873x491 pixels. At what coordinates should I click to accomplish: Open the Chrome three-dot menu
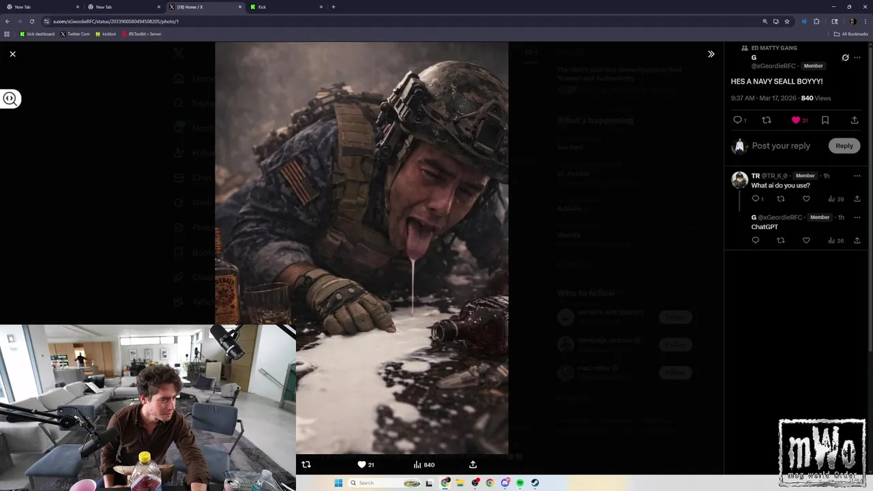click(x=865, y=21)
